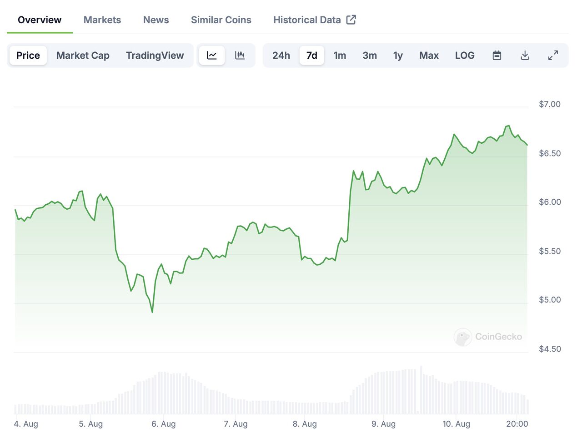Select the 3m time range
582x439 pixels.
point(370,56)
